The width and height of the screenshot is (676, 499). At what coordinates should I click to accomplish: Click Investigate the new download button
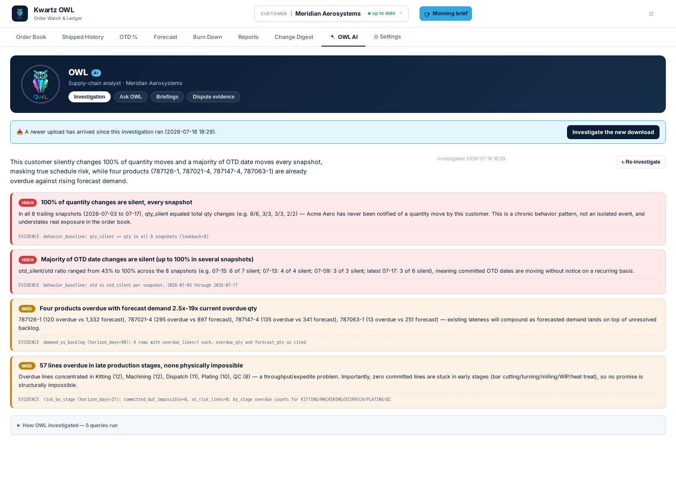pyautogui.click(x=613, y=132)
